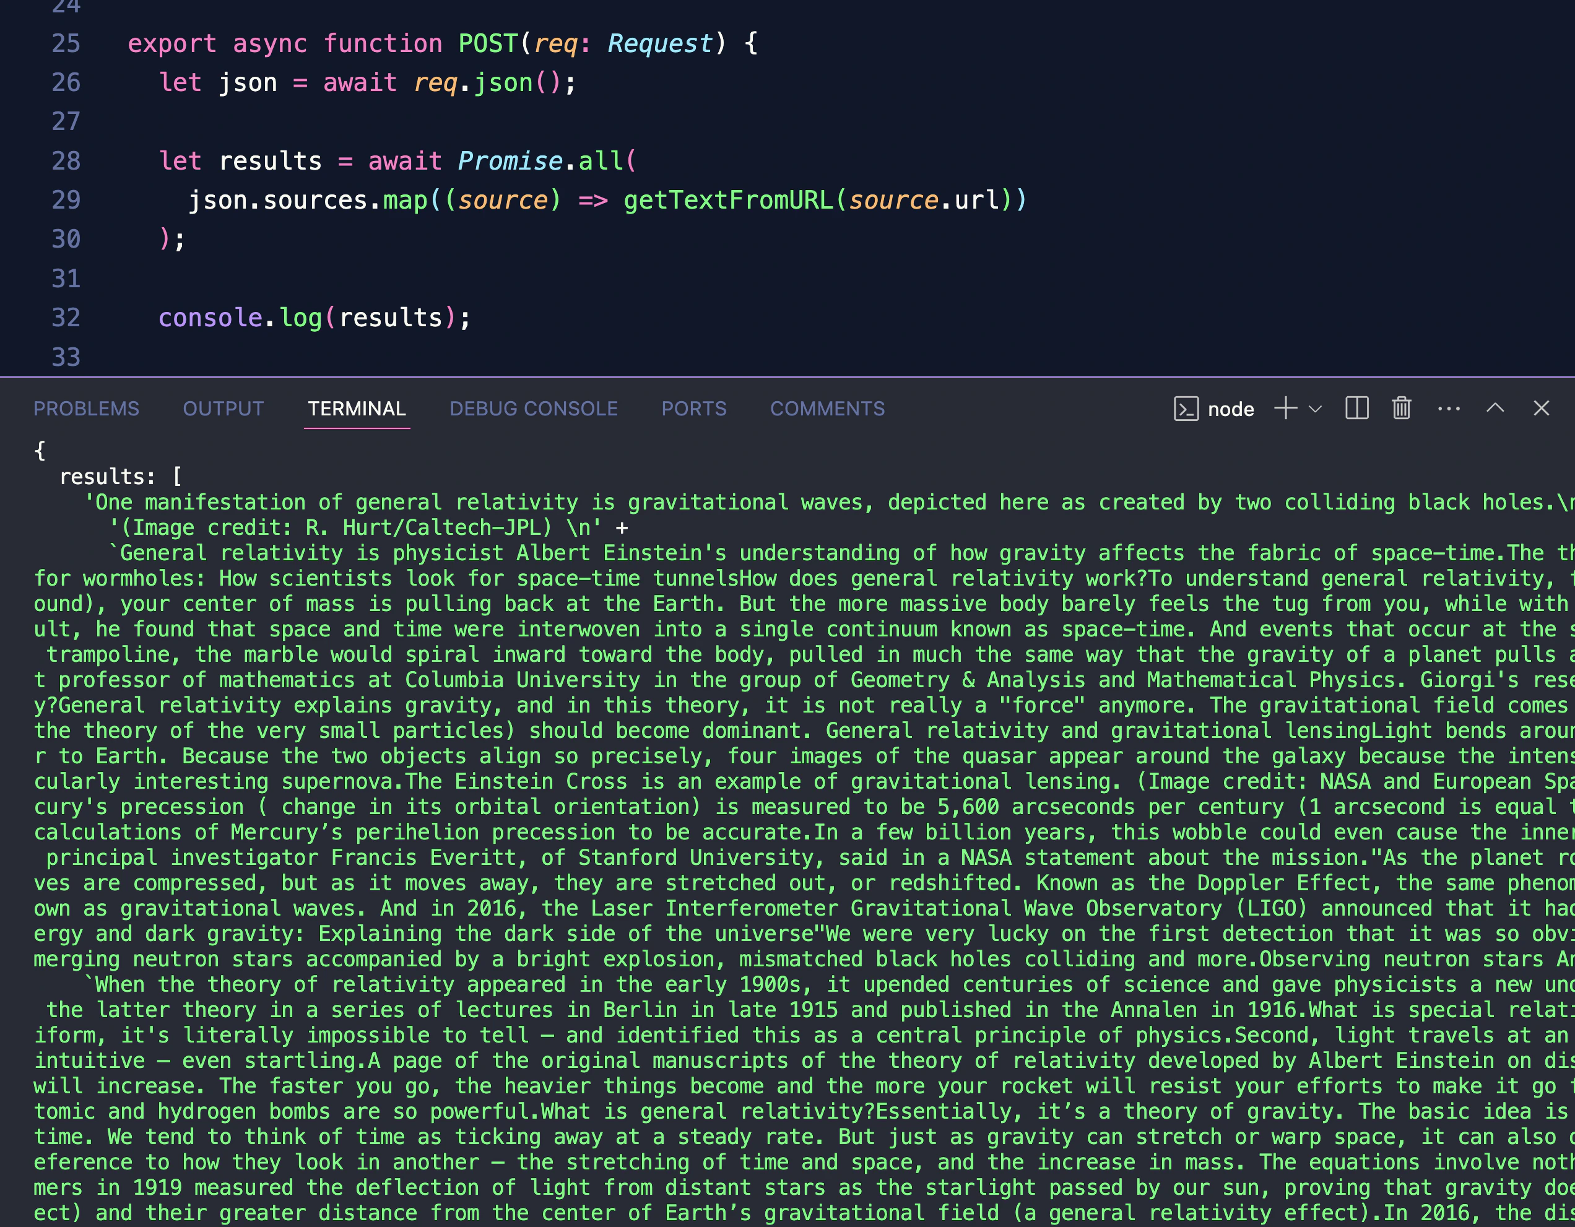Switch to the PROBLEMS tab
The image size is (1575, 1227).
tap(87, 409)
